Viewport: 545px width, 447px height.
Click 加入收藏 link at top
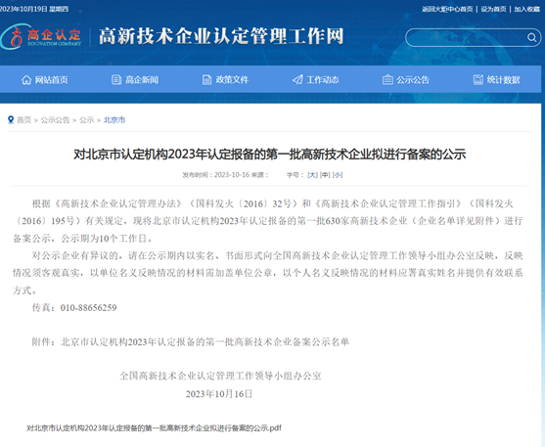[x=527, y=9]
